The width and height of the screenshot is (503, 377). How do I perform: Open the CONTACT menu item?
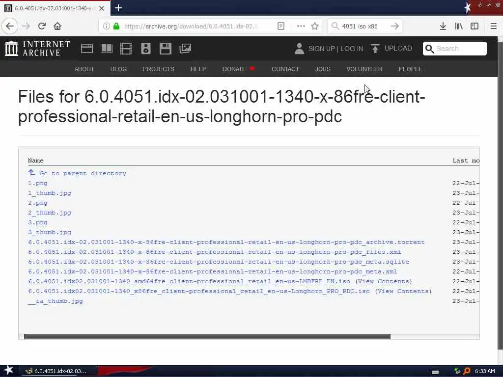click(x=285, y=69)
